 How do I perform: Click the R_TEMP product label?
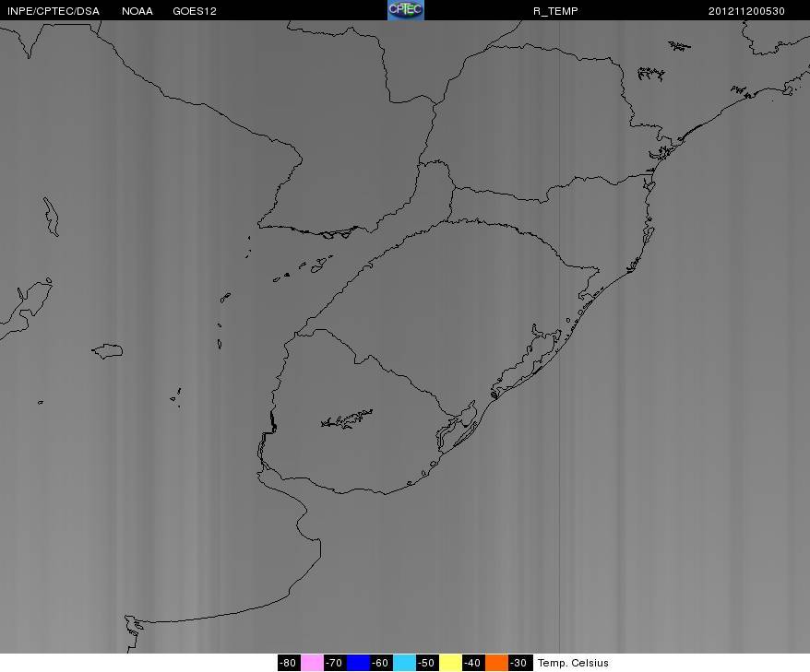pyautogui.click(x=555, y=11)
